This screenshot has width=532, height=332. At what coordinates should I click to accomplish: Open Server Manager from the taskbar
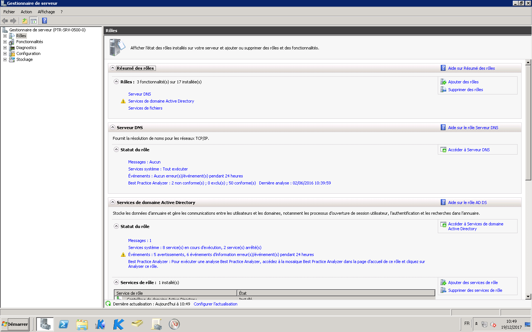pyautogui.click(x=45, y=324)
